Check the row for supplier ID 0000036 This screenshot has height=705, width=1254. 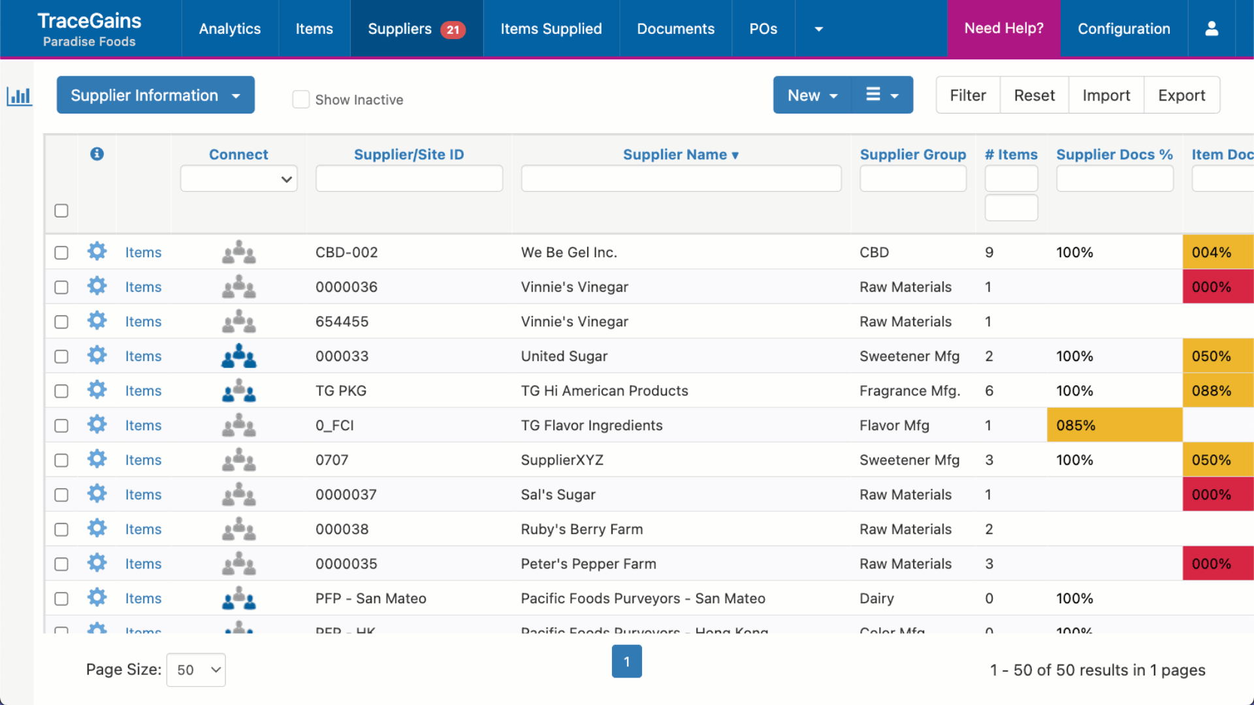click(61, 287)
